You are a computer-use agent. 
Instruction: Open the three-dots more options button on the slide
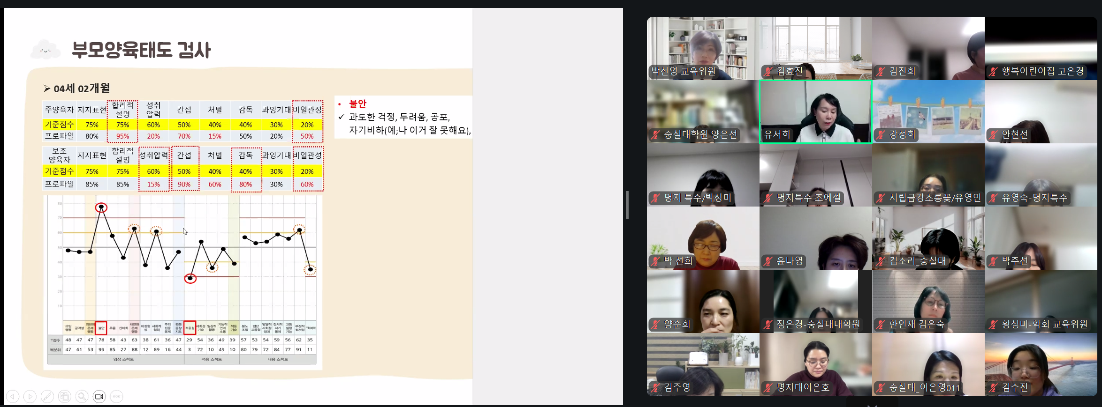pyautogui.click(x=117, y=397)
